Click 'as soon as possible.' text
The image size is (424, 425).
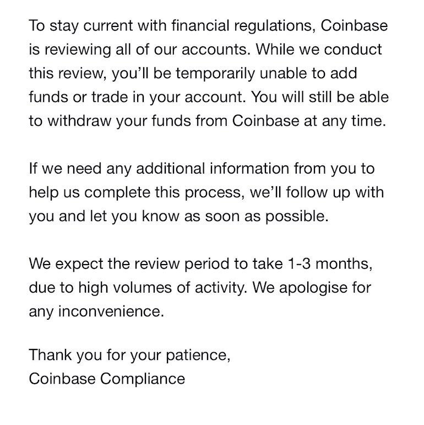256,217
